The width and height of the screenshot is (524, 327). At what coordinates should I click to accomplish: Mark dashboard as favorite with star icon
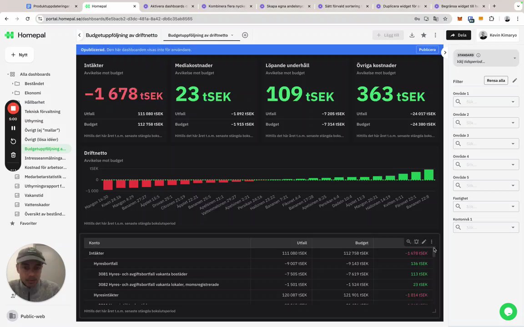click(423, 35)
